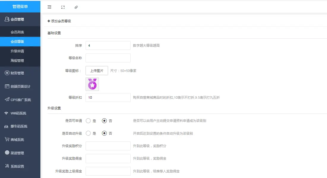Image resolution: width=327 pixels, height=178 pixels.
Task: Select 是 for 是否自动升级
Action: tap(88, 133)
